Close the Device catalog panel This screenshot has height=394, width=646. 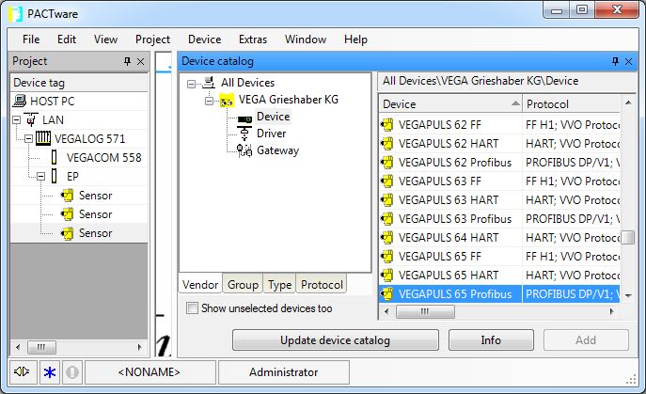628,61
